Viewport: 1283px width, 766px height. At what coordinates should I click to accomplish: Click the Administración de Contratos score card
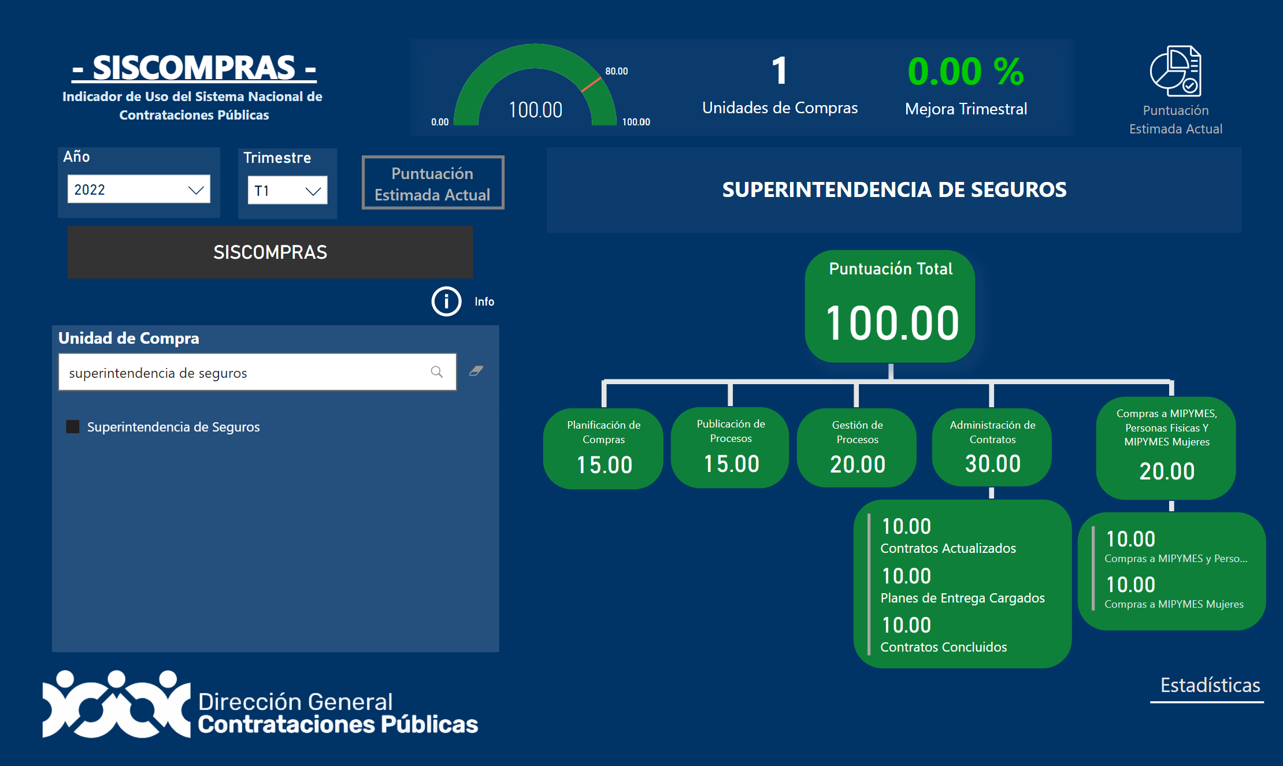point(992,448)
